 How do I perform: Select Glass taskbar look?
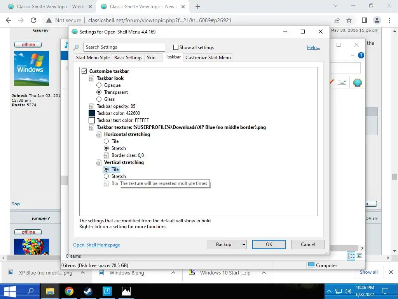pos(99,99)
